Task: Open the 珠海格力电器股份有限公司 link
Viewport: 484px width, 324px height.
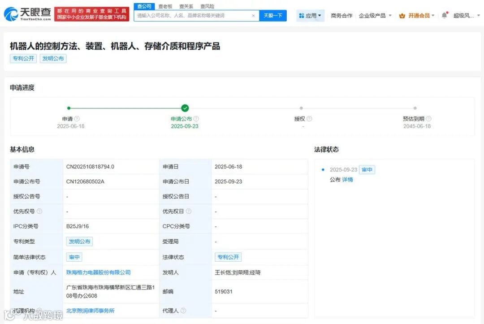Action: (x=99, y=272)
